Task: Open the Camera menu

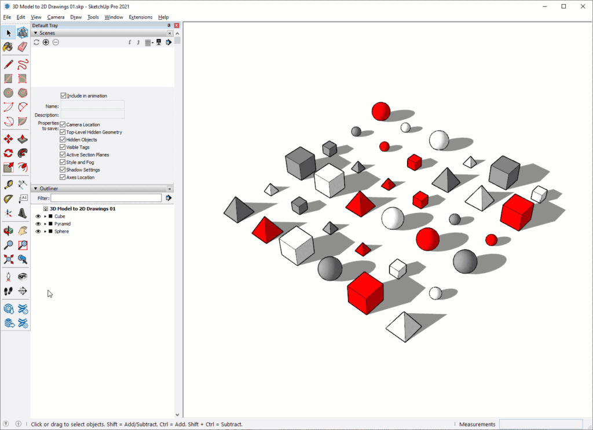Action: 54,17
